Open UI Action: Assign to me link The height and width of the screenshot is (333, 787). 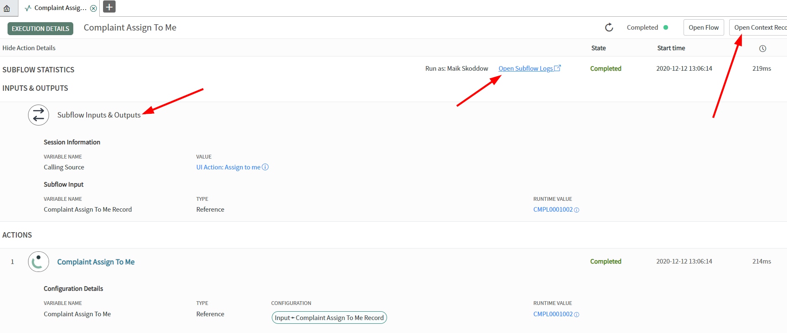[228, 167]
